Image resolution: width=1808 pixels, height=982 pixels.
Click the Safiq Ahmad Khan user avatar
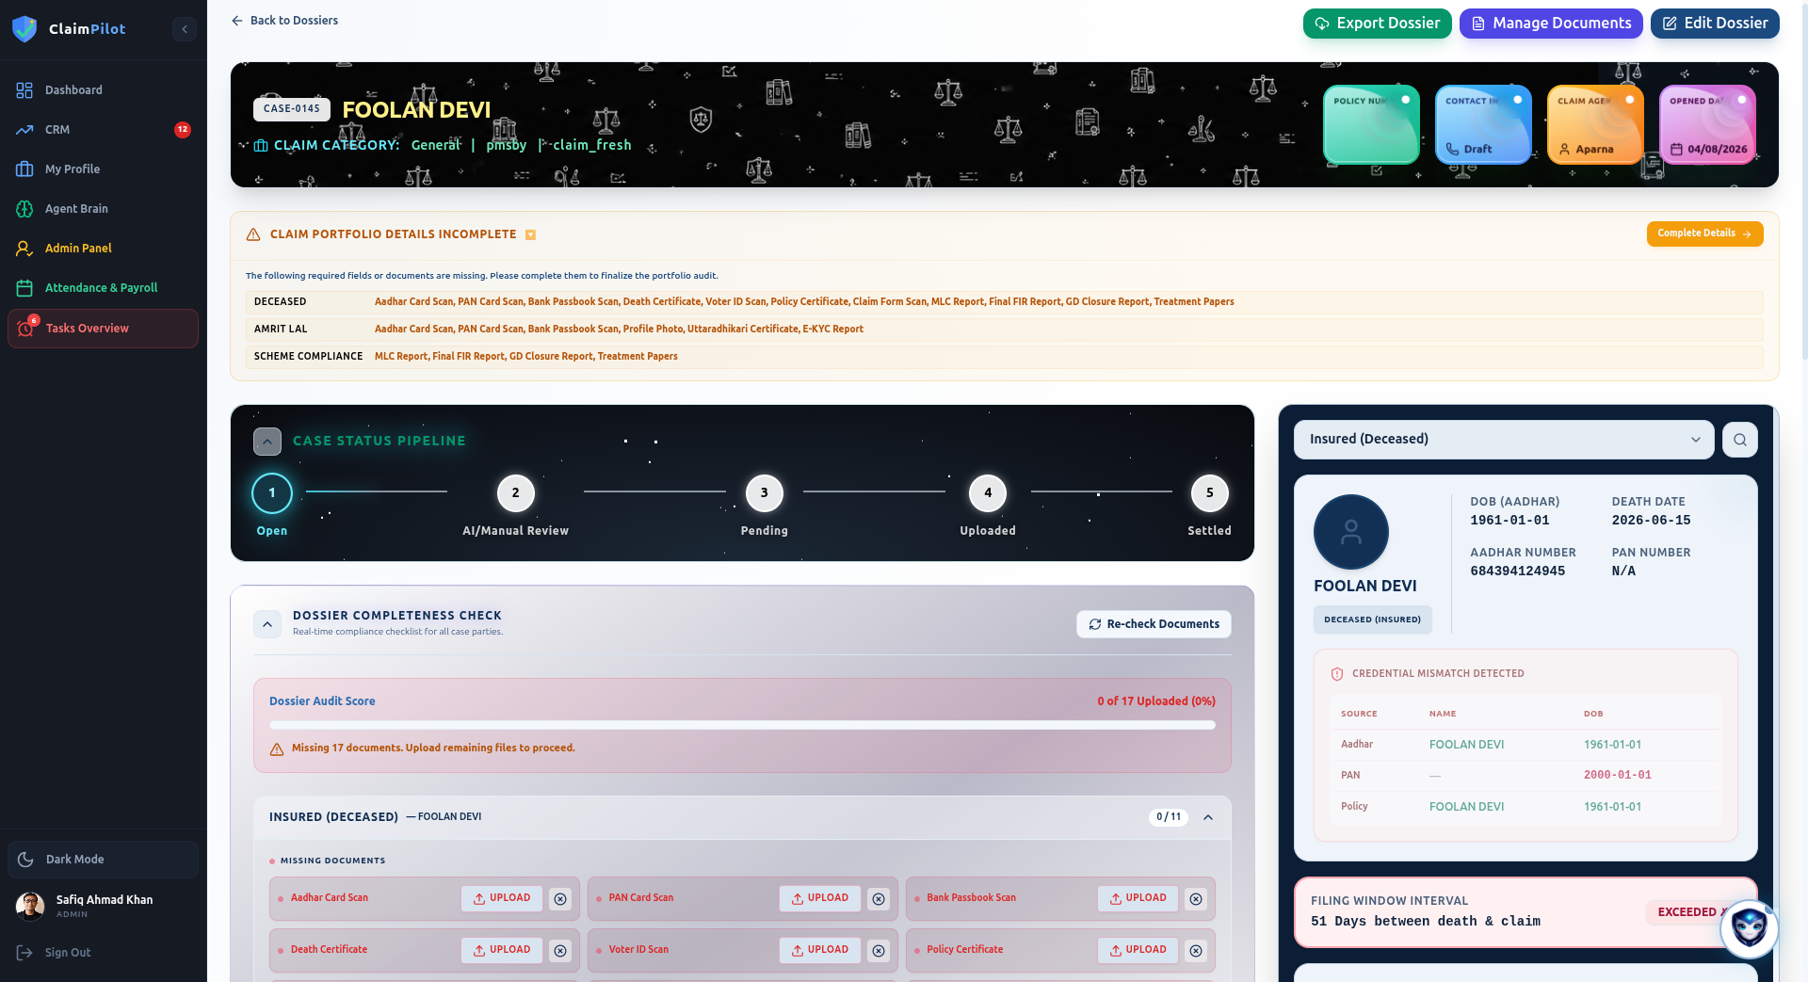tap(30, 907)
